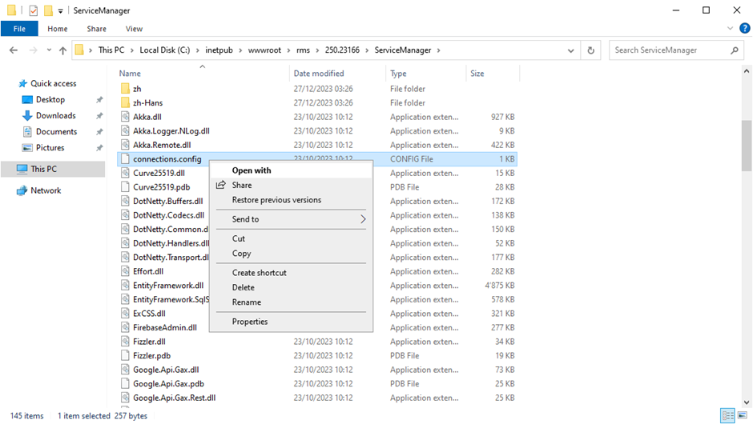Unpin Pictures using its pin icon
The width and height of the screenshot is (753, 424).
(99, 148)
